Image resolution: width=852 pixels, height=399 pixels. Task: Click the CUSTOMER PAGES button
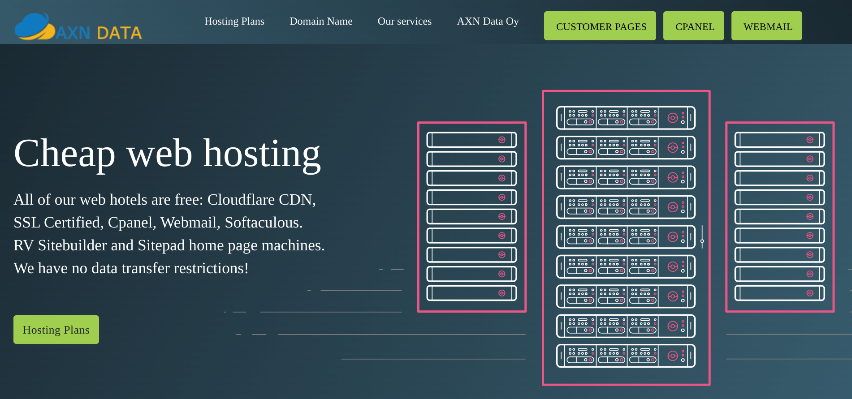[x=600, y=26]
